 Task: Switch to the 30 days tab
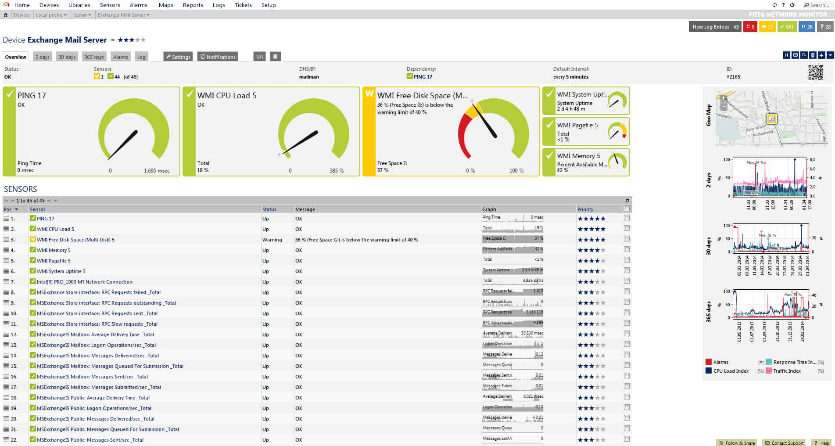67,57
